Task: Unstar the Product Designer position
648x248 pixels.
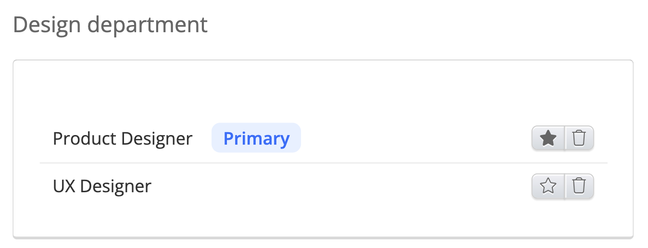Action: [x=548, y=139]
